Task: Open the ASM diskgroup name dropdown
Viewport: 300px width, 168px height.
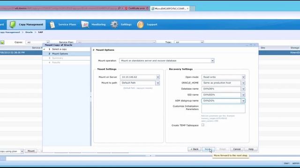Action: (243, 101)
